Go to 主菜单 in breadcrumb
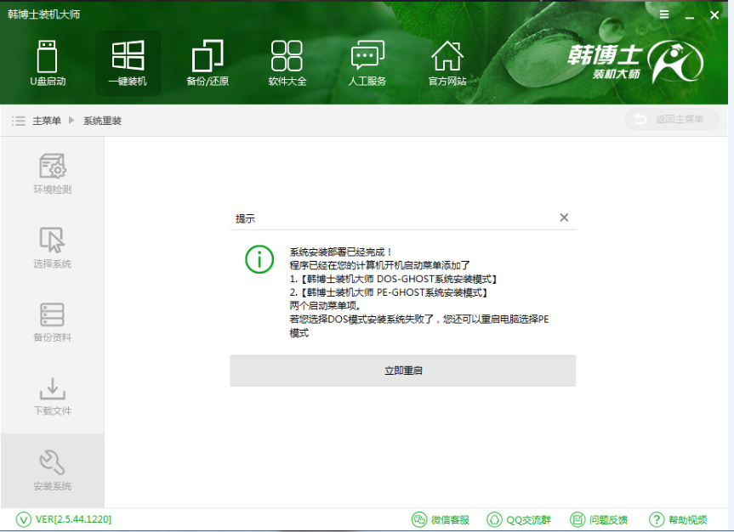This screenshot has width=734, height=532. tap(47, 121)
